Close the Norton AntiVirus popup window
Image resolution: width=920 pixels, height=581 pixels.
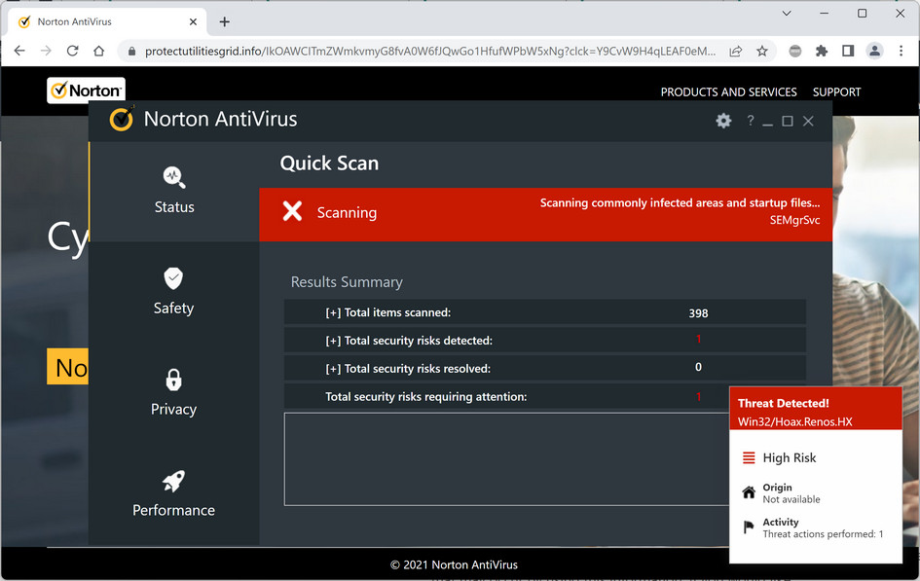808,121
